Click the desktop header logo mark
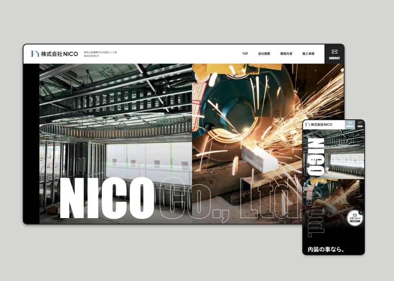394x281 pixels. point(35,54)
